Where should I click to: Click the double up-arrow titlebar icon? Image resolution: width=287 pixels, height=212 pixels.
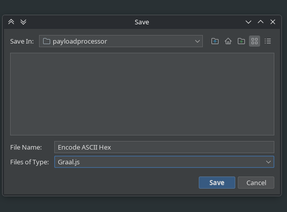pyautogui.click(x=11, y=22)
